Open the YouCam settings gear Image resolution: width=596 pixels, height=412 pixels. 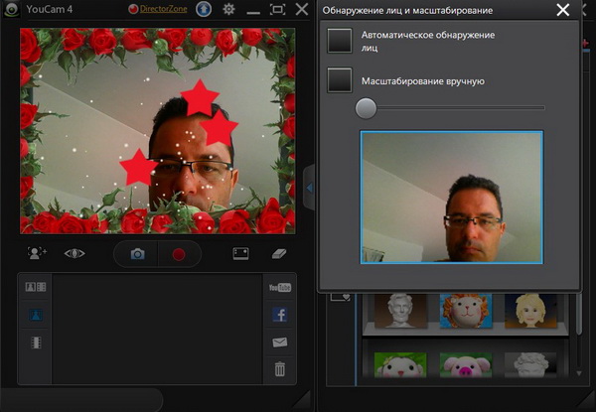[x=228, y=10]
